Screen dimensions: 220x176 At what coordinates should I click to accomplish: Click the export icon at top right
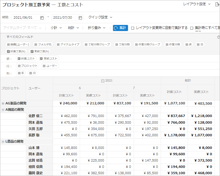tap(217, 5)
